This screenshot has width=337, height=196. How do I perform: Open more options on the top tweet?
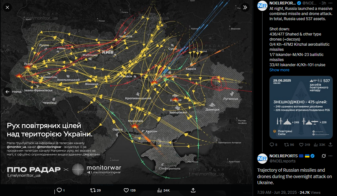330,3
